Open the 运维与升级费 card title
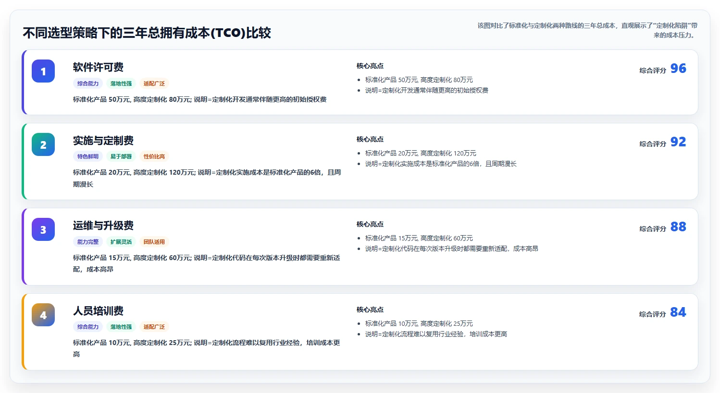720x393 pixels. point(103,226)
